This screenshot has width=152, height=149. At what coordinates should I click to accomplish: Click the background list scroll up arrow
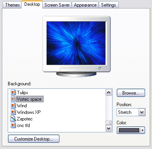pos(109,93)
